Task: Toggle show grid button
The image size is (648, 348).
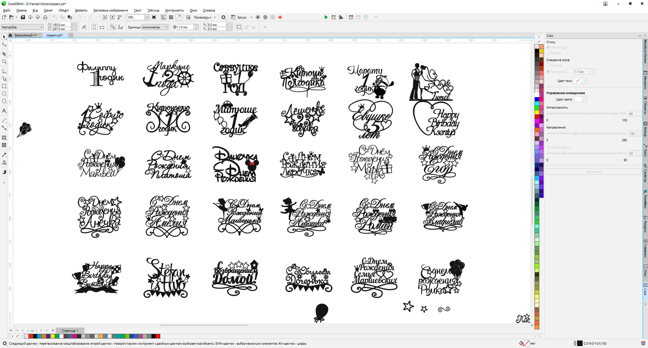Action: [x=172, y=17]
